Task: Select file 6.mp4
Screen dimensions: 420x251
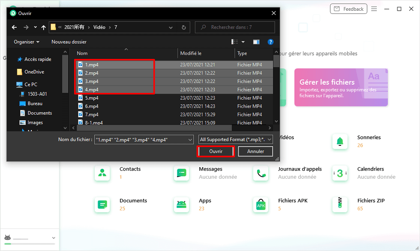Action: pyautogui.click(x=92, y=106)
